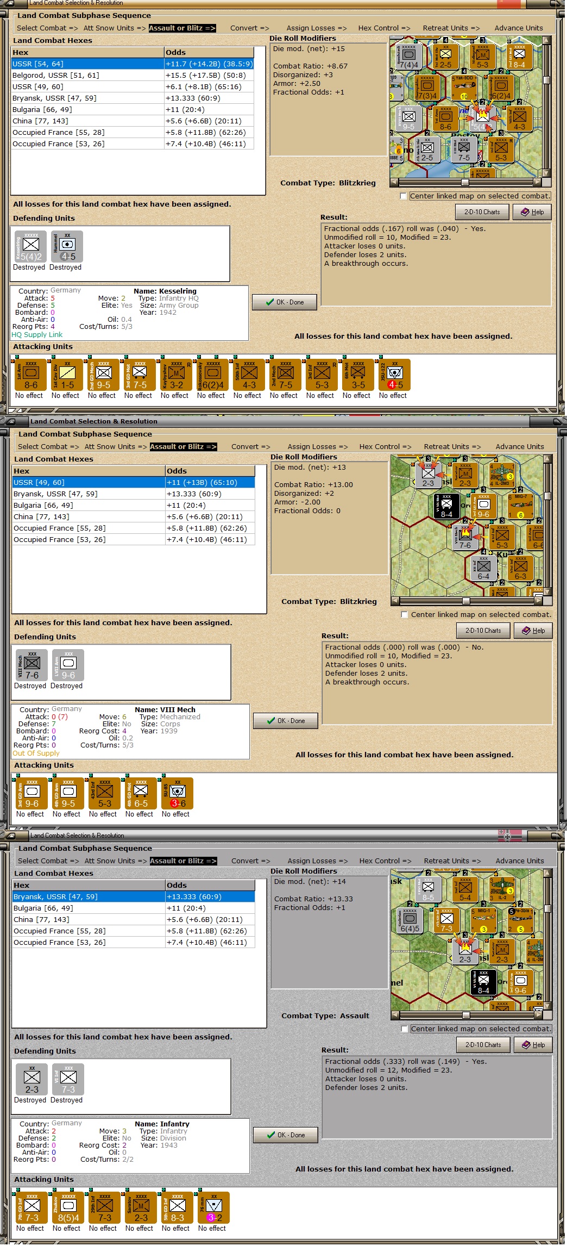This screenshot has height=1246, width=567.
Task: Click map scroll-right arrow in middle window
Action: (x=539, y=601)
